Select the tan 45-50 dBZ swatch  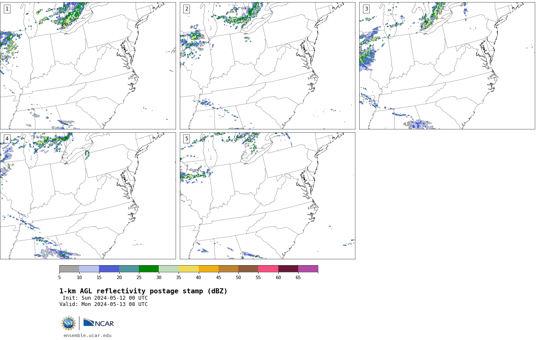pos(228,269)
